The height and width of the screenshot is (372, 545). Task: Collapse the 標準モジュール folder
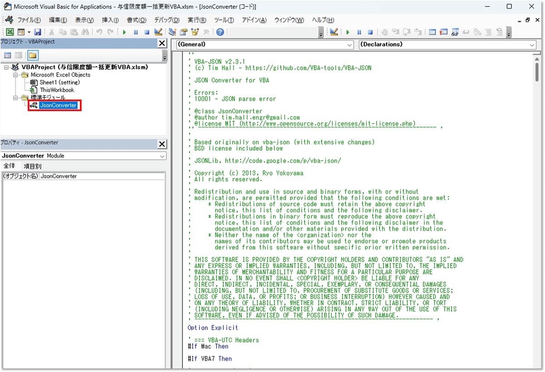click(x=15, y=98)
